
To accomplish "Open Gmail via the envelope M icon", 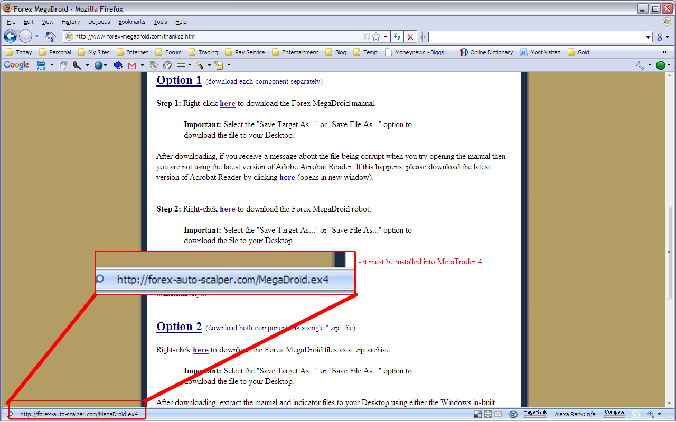I will point(132,65).
